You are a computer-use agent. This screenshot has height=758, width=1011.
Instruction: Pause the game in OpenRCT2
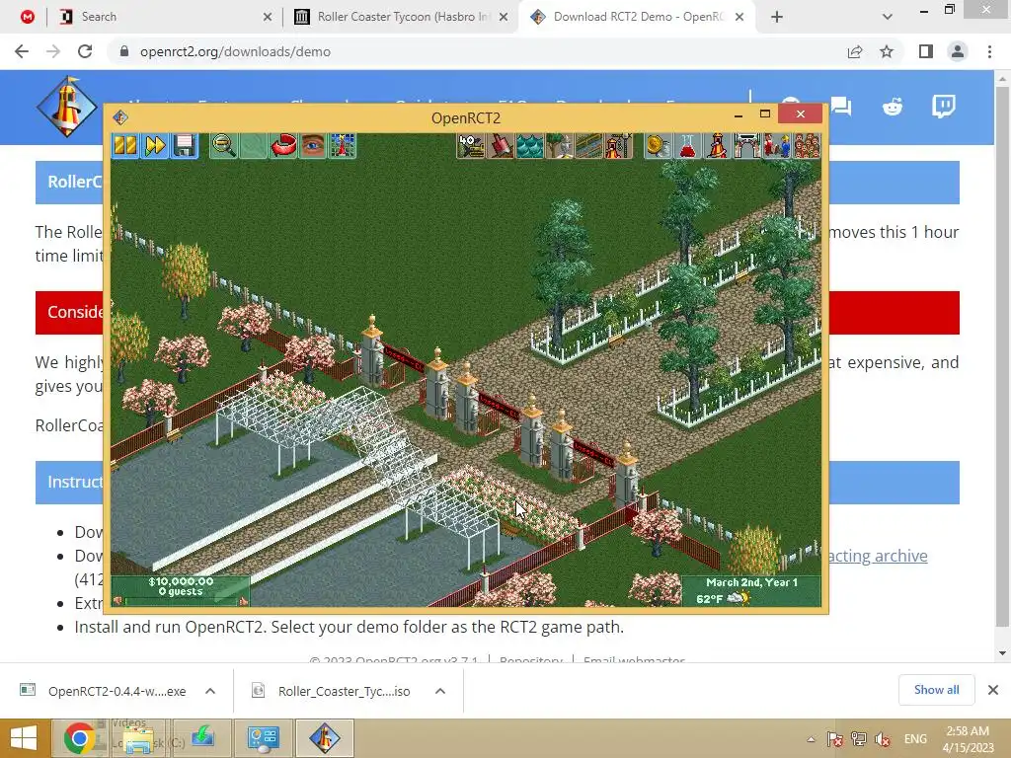point(125,146)
